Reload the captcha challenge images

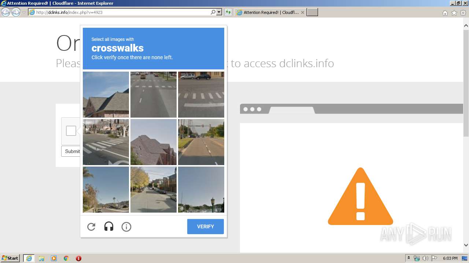pos(91,227)
